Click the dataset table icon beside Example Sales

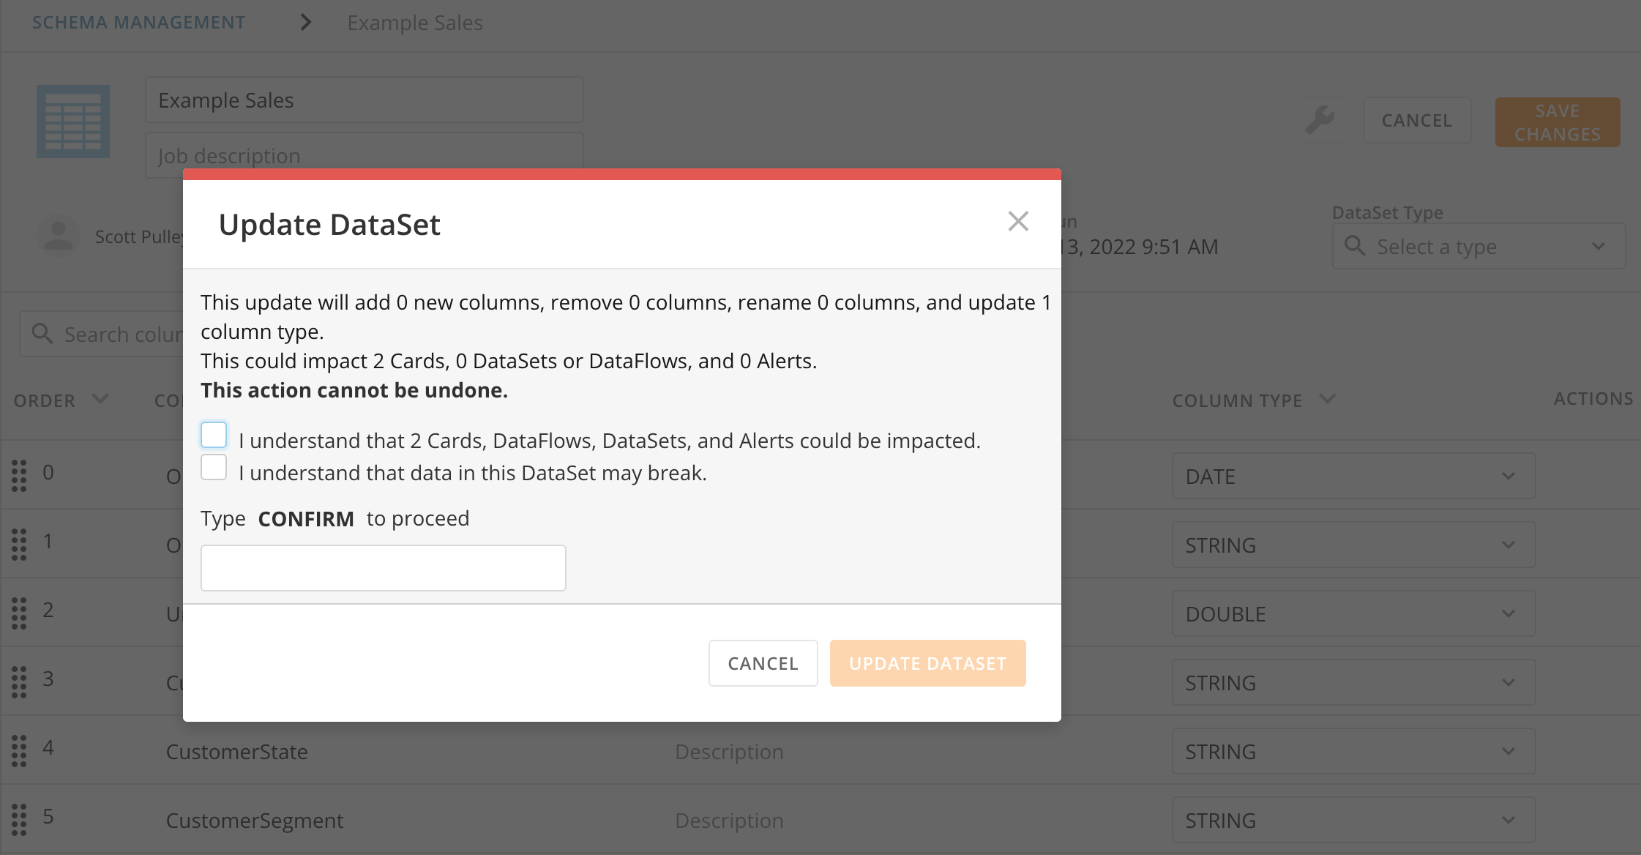click(x=73, y=121)
